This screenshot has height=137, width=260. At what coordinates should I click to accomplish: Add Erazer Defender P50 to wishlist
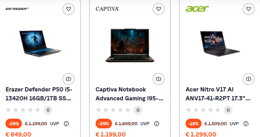[69, 9]
